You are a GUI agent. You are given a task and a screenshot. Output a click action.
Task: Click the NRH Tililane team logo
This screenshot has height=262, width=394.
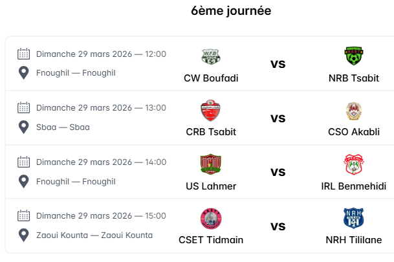pos(354,219)
